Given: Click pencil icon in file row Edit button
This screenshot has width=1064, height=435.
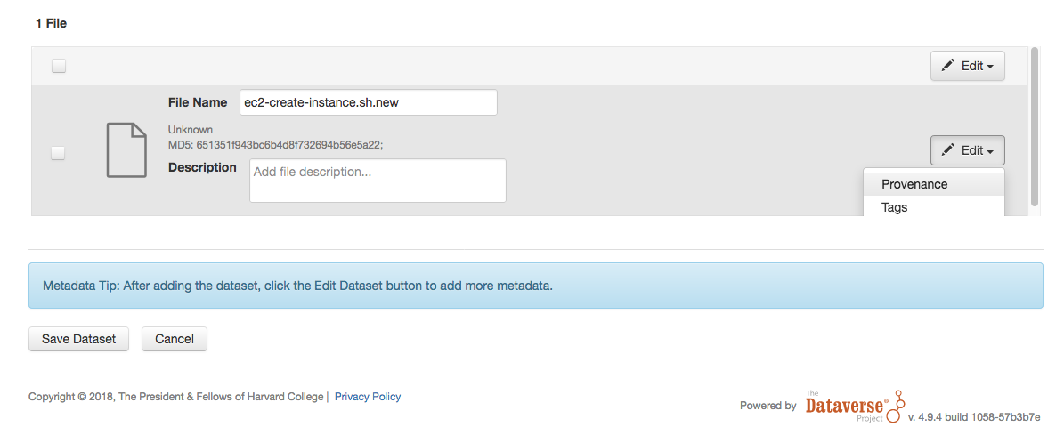Looking at the screenshot, I should coord(948,149).
